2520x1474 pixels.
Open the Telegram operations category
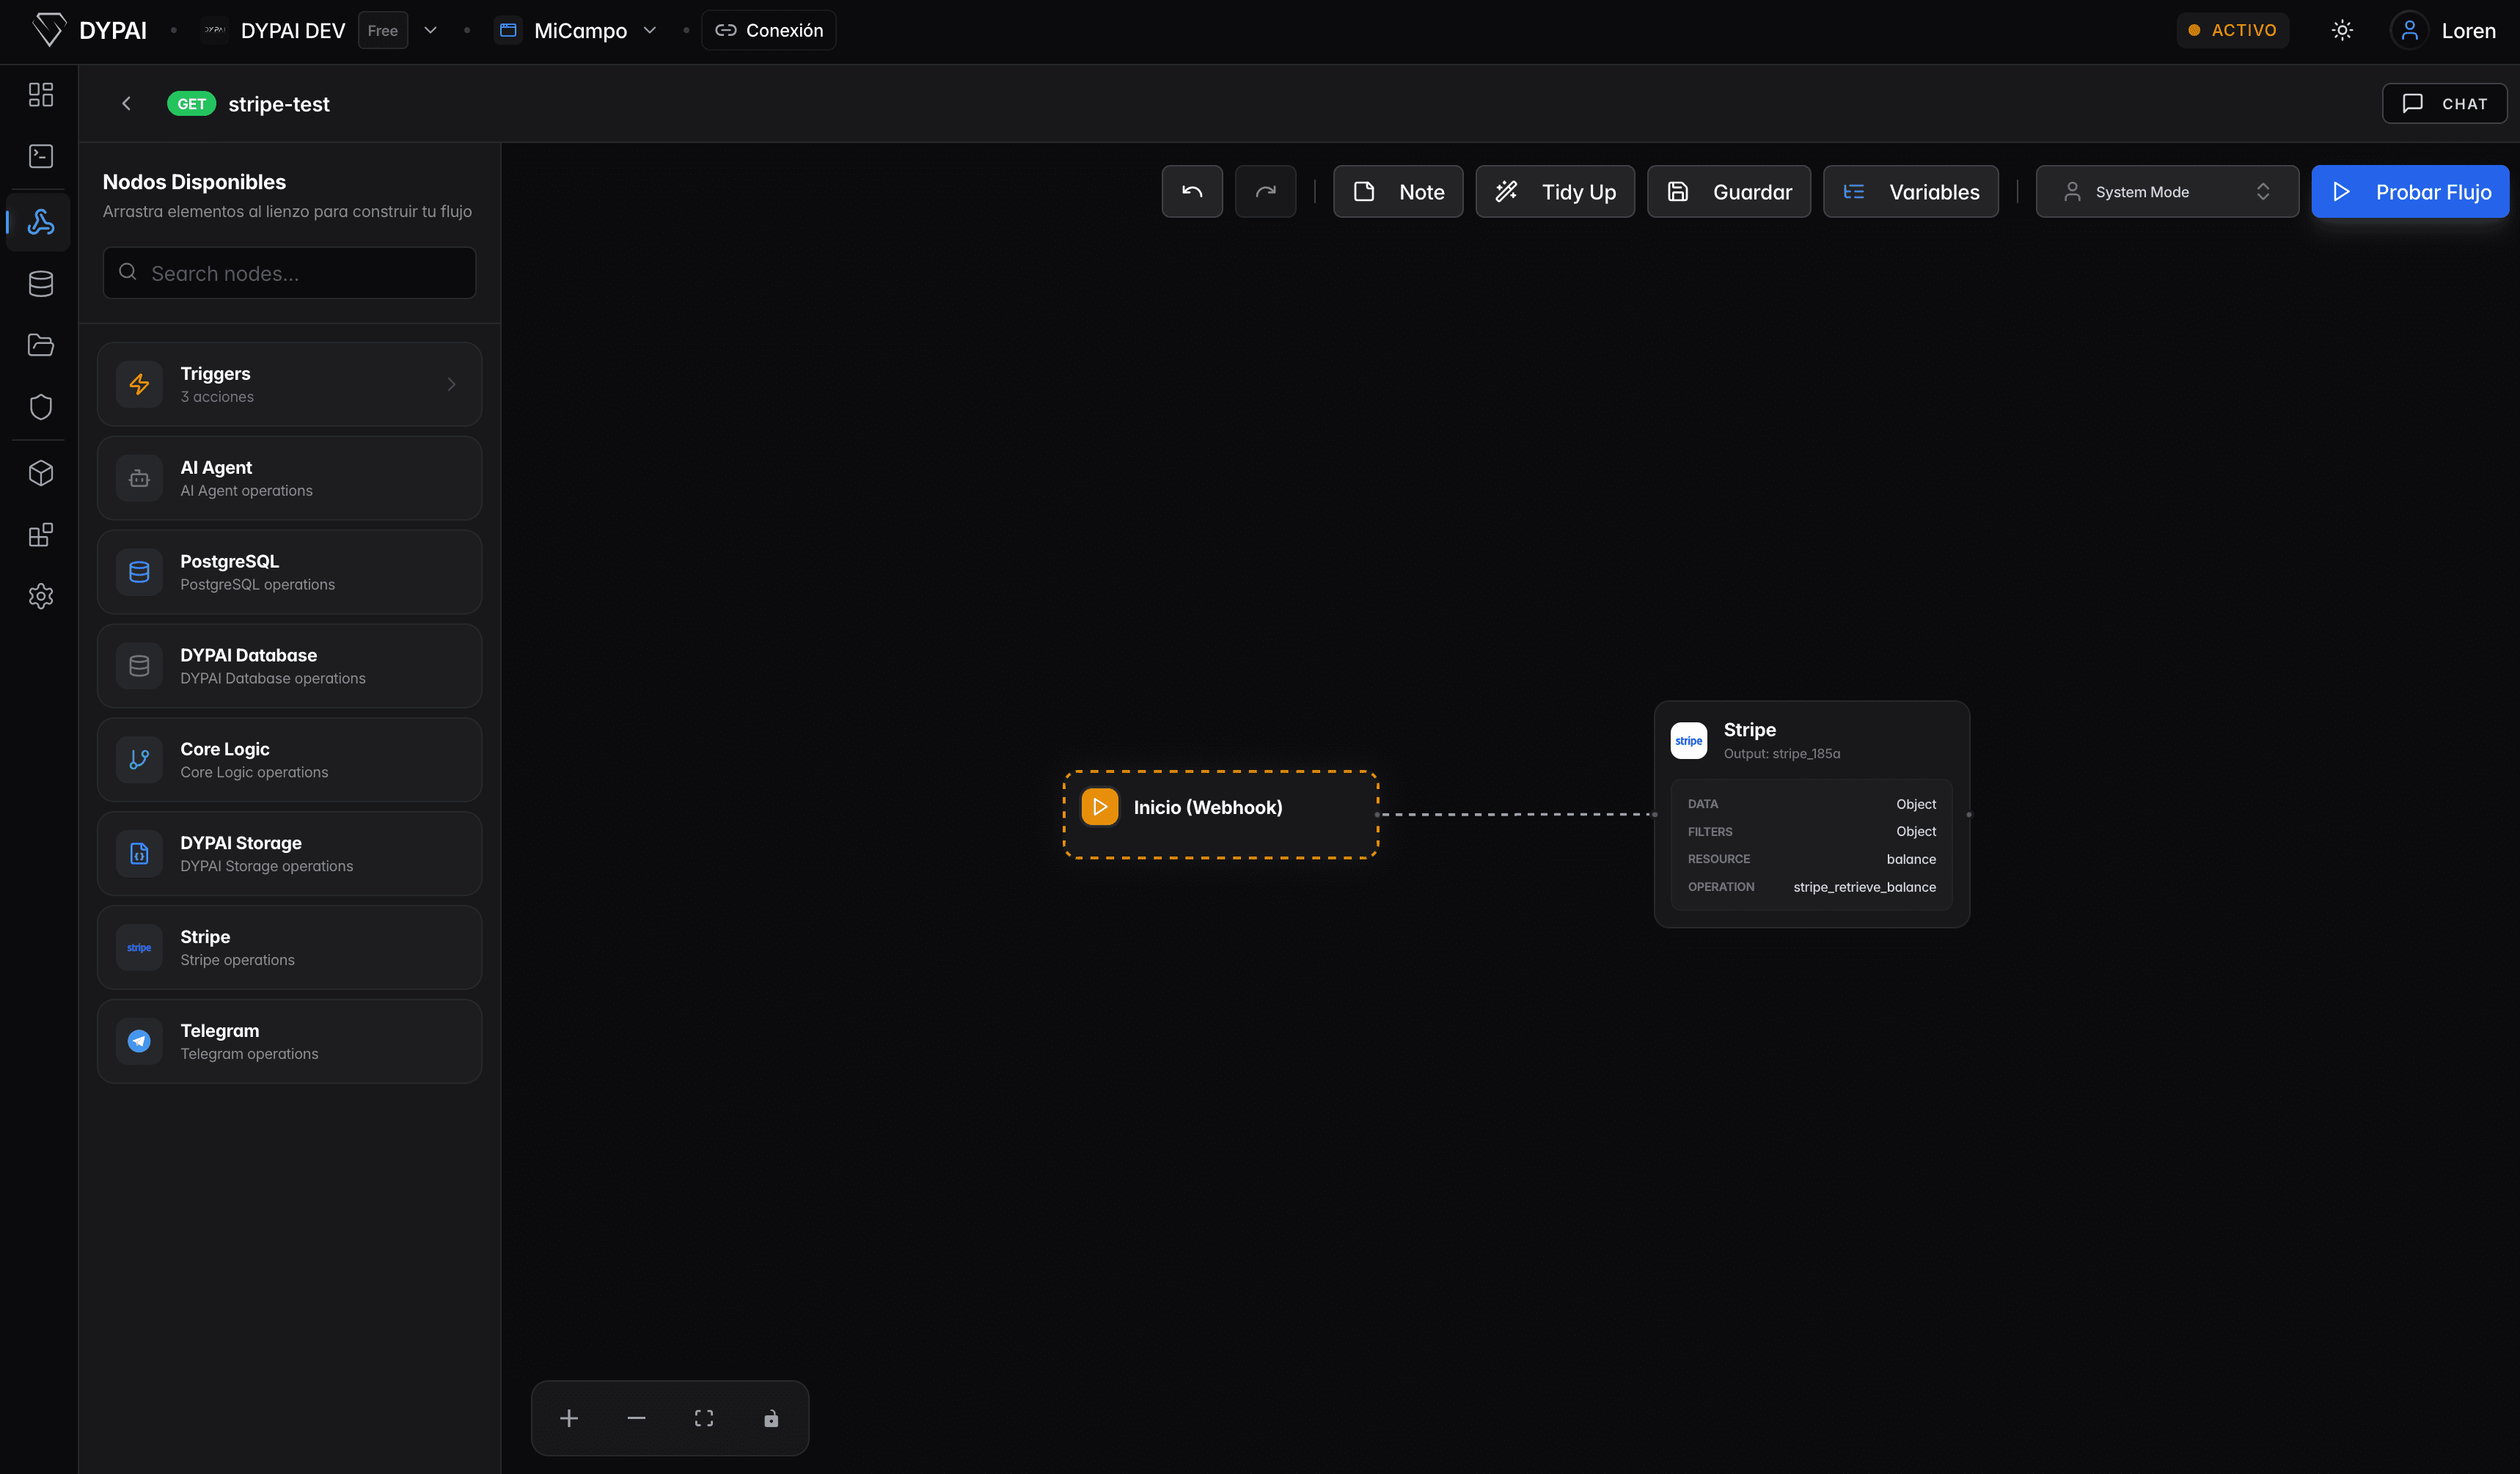coord(289,1042)
